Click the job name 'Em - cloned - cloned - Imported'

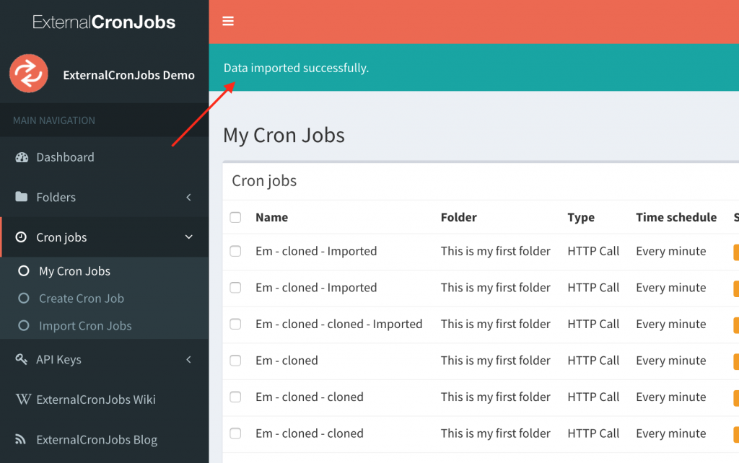[x=339, y=324]
